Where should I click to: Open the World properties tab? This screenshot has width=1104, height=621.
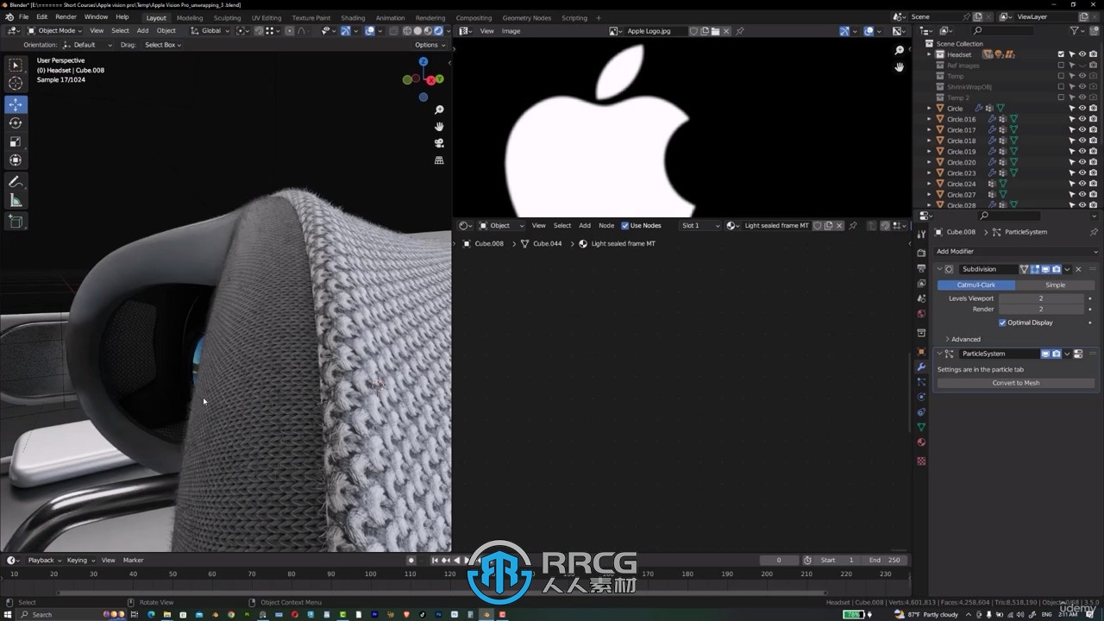pos(921,314)
